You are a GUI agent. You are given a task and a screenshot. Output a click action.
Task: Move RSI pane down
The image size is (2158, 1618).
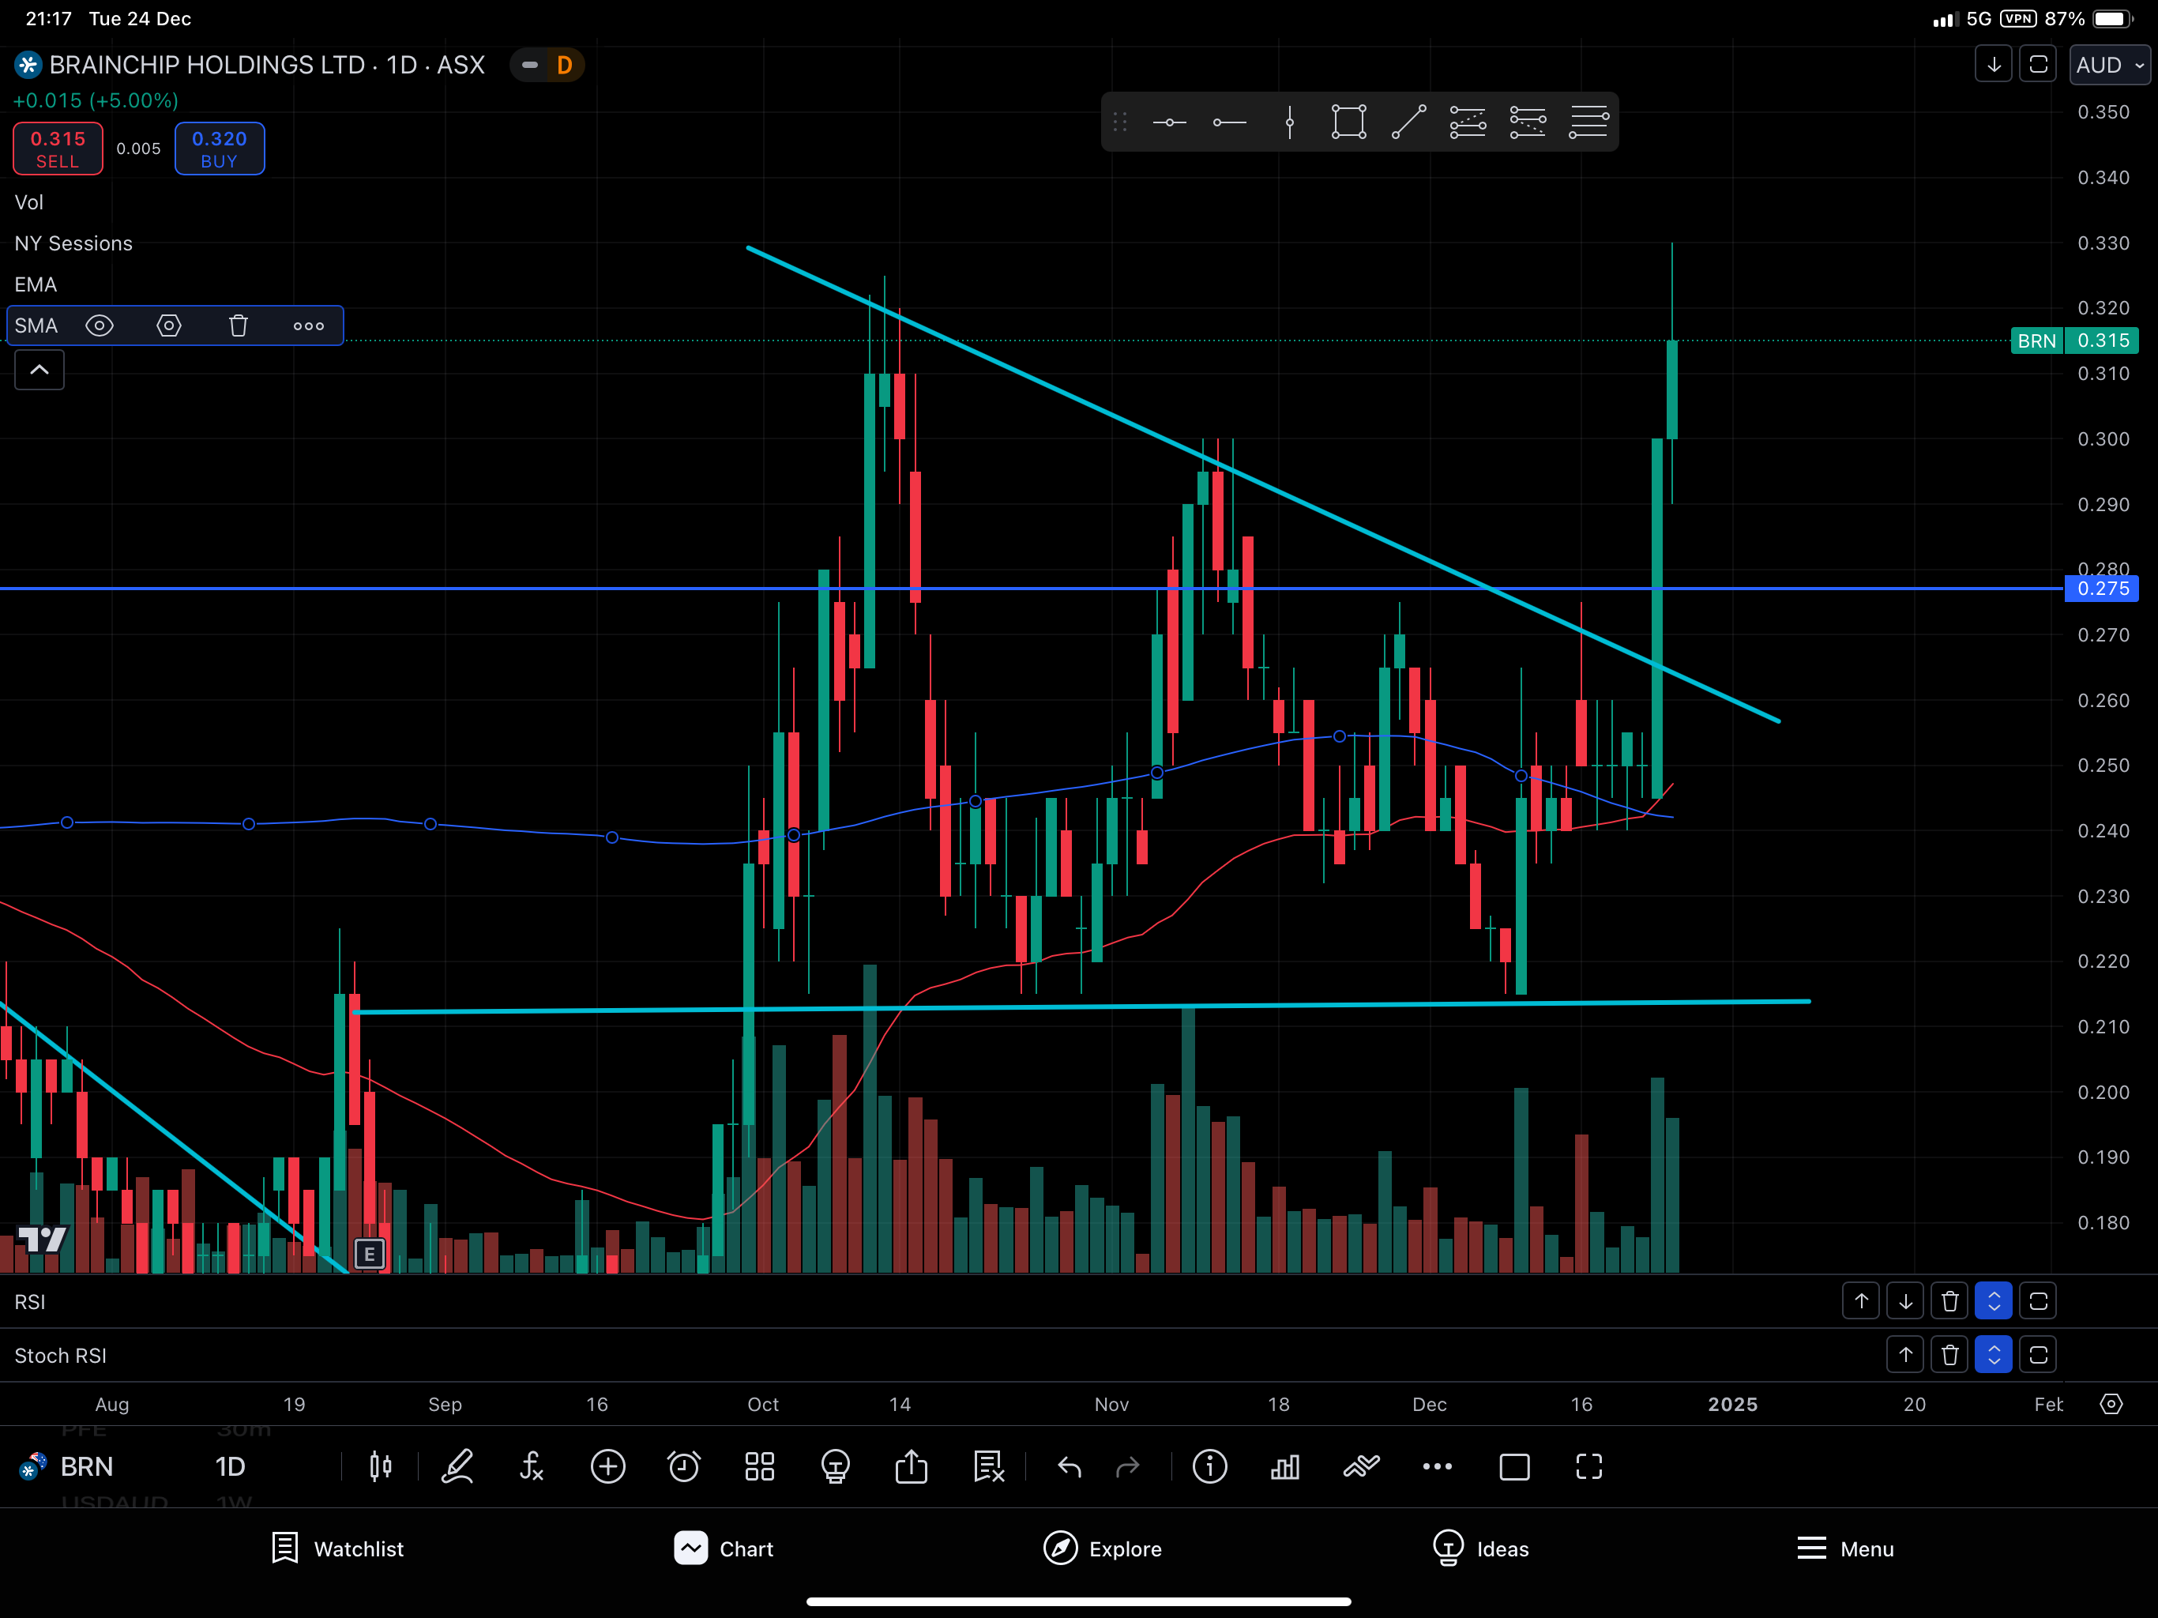[x=1905, y=1301]
